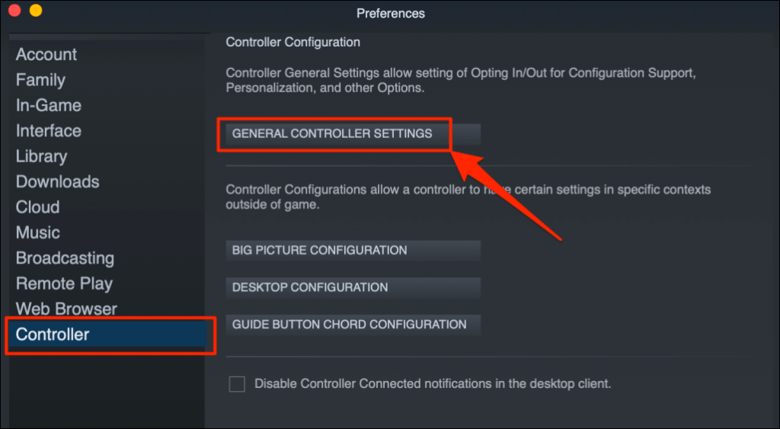Image resolution: width=780 pixels, height=429 pixels.
Task: Open the Downloads settings
Action: pyautogui.click(x=58, y=182)
